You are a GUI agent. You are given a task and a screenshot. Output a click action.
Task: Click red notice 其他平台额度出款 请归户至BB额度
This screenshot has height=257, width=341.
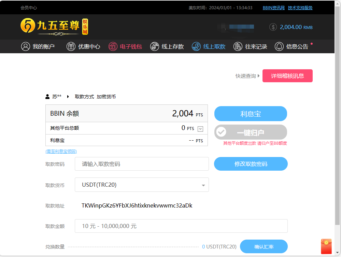(x=255, y=143)
